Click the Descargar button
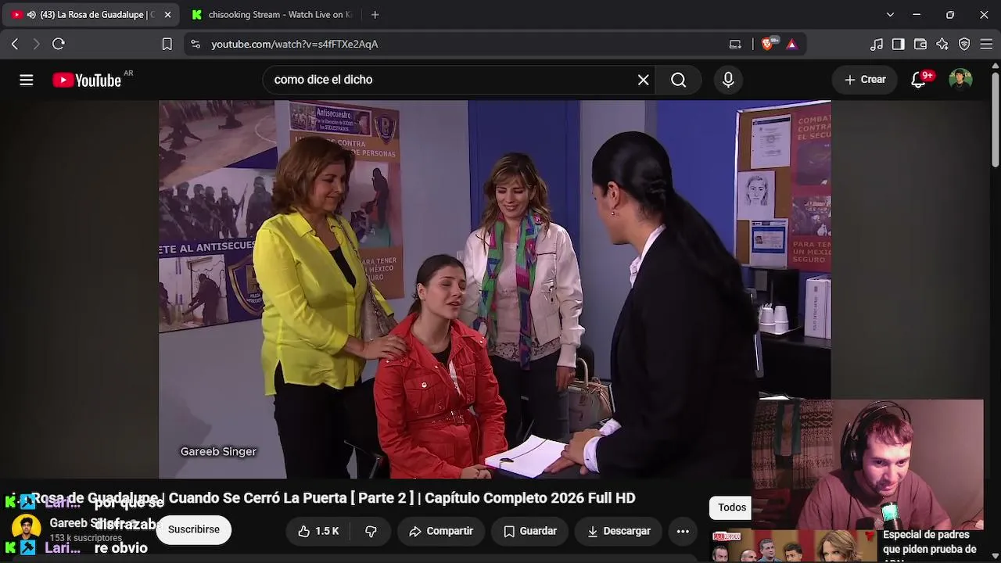 619,531
